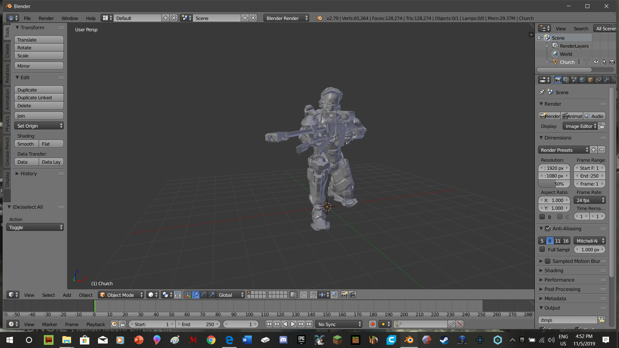The width and height of the screenshot is (619, 348).
Task: Click the OpenGL render animation clapboard icon
Action: (x=352, y=295)
